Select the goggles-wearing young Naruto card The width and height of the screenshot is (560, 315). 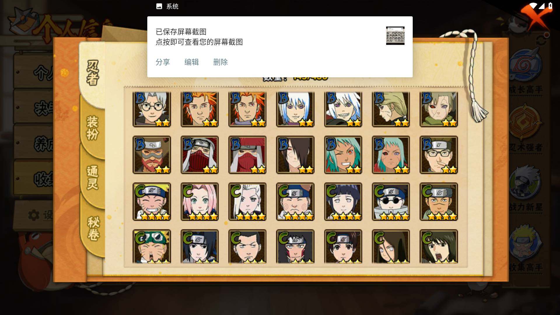152,246
